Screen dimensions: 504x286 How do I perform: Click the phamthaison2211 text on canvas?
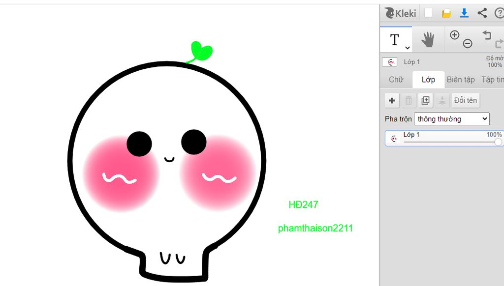point(315,228)
